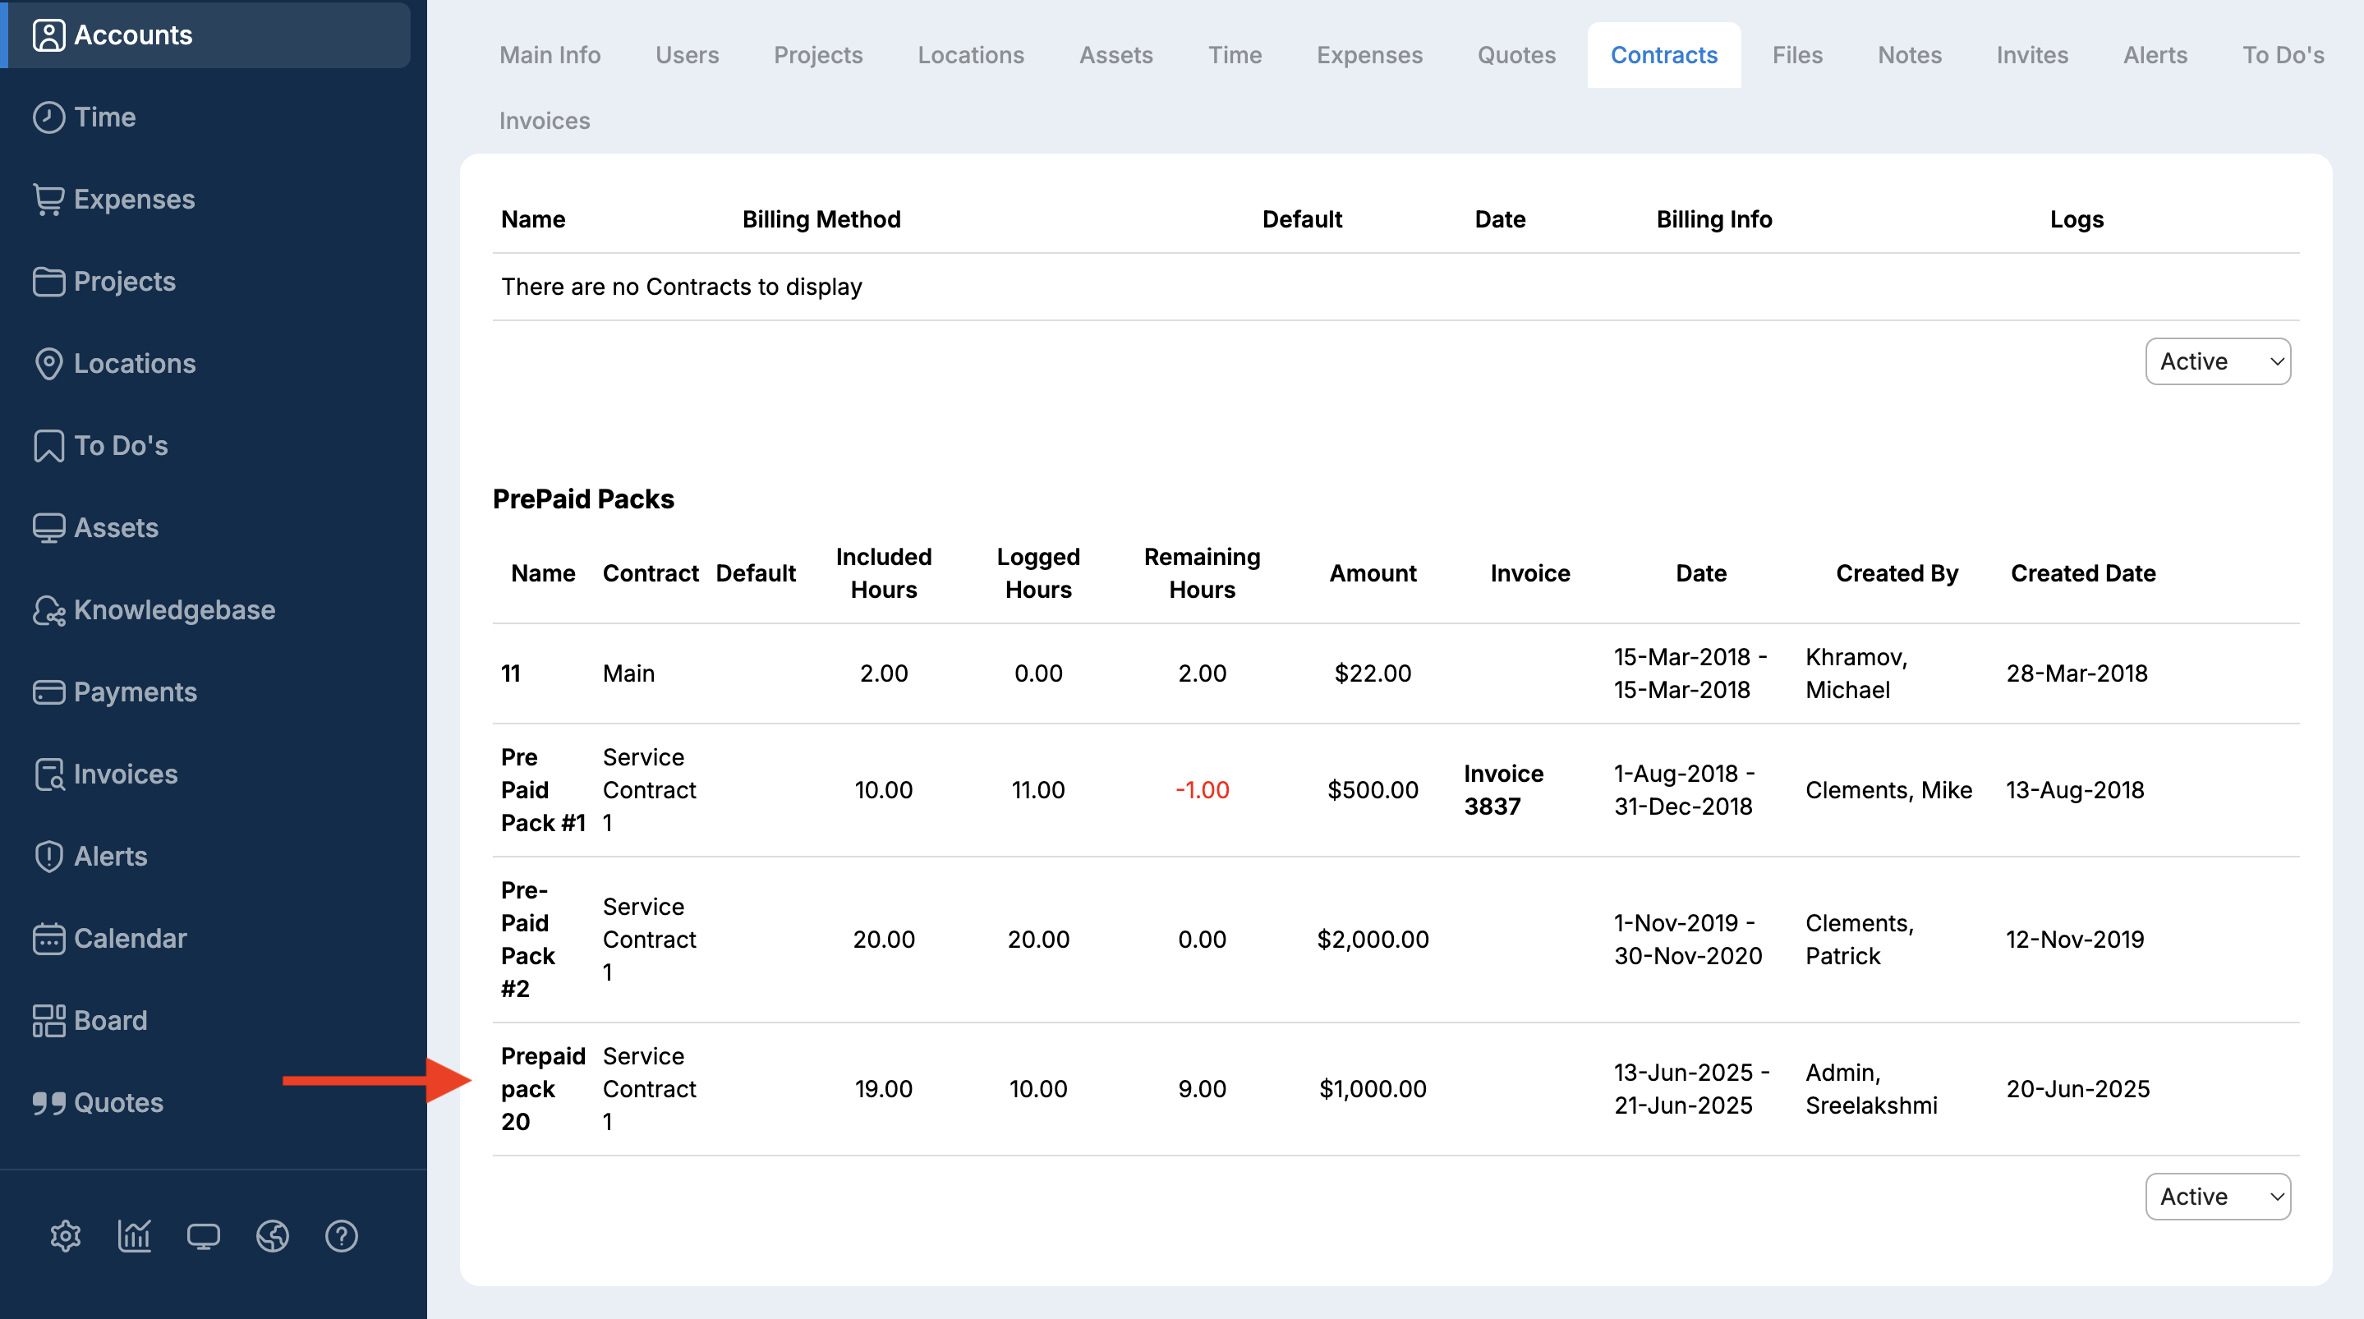Image resolution: width=2364 pixels, height=1319 pixels.
Task: Click the reports chart icon
Action: click(x=134, y=1235)
